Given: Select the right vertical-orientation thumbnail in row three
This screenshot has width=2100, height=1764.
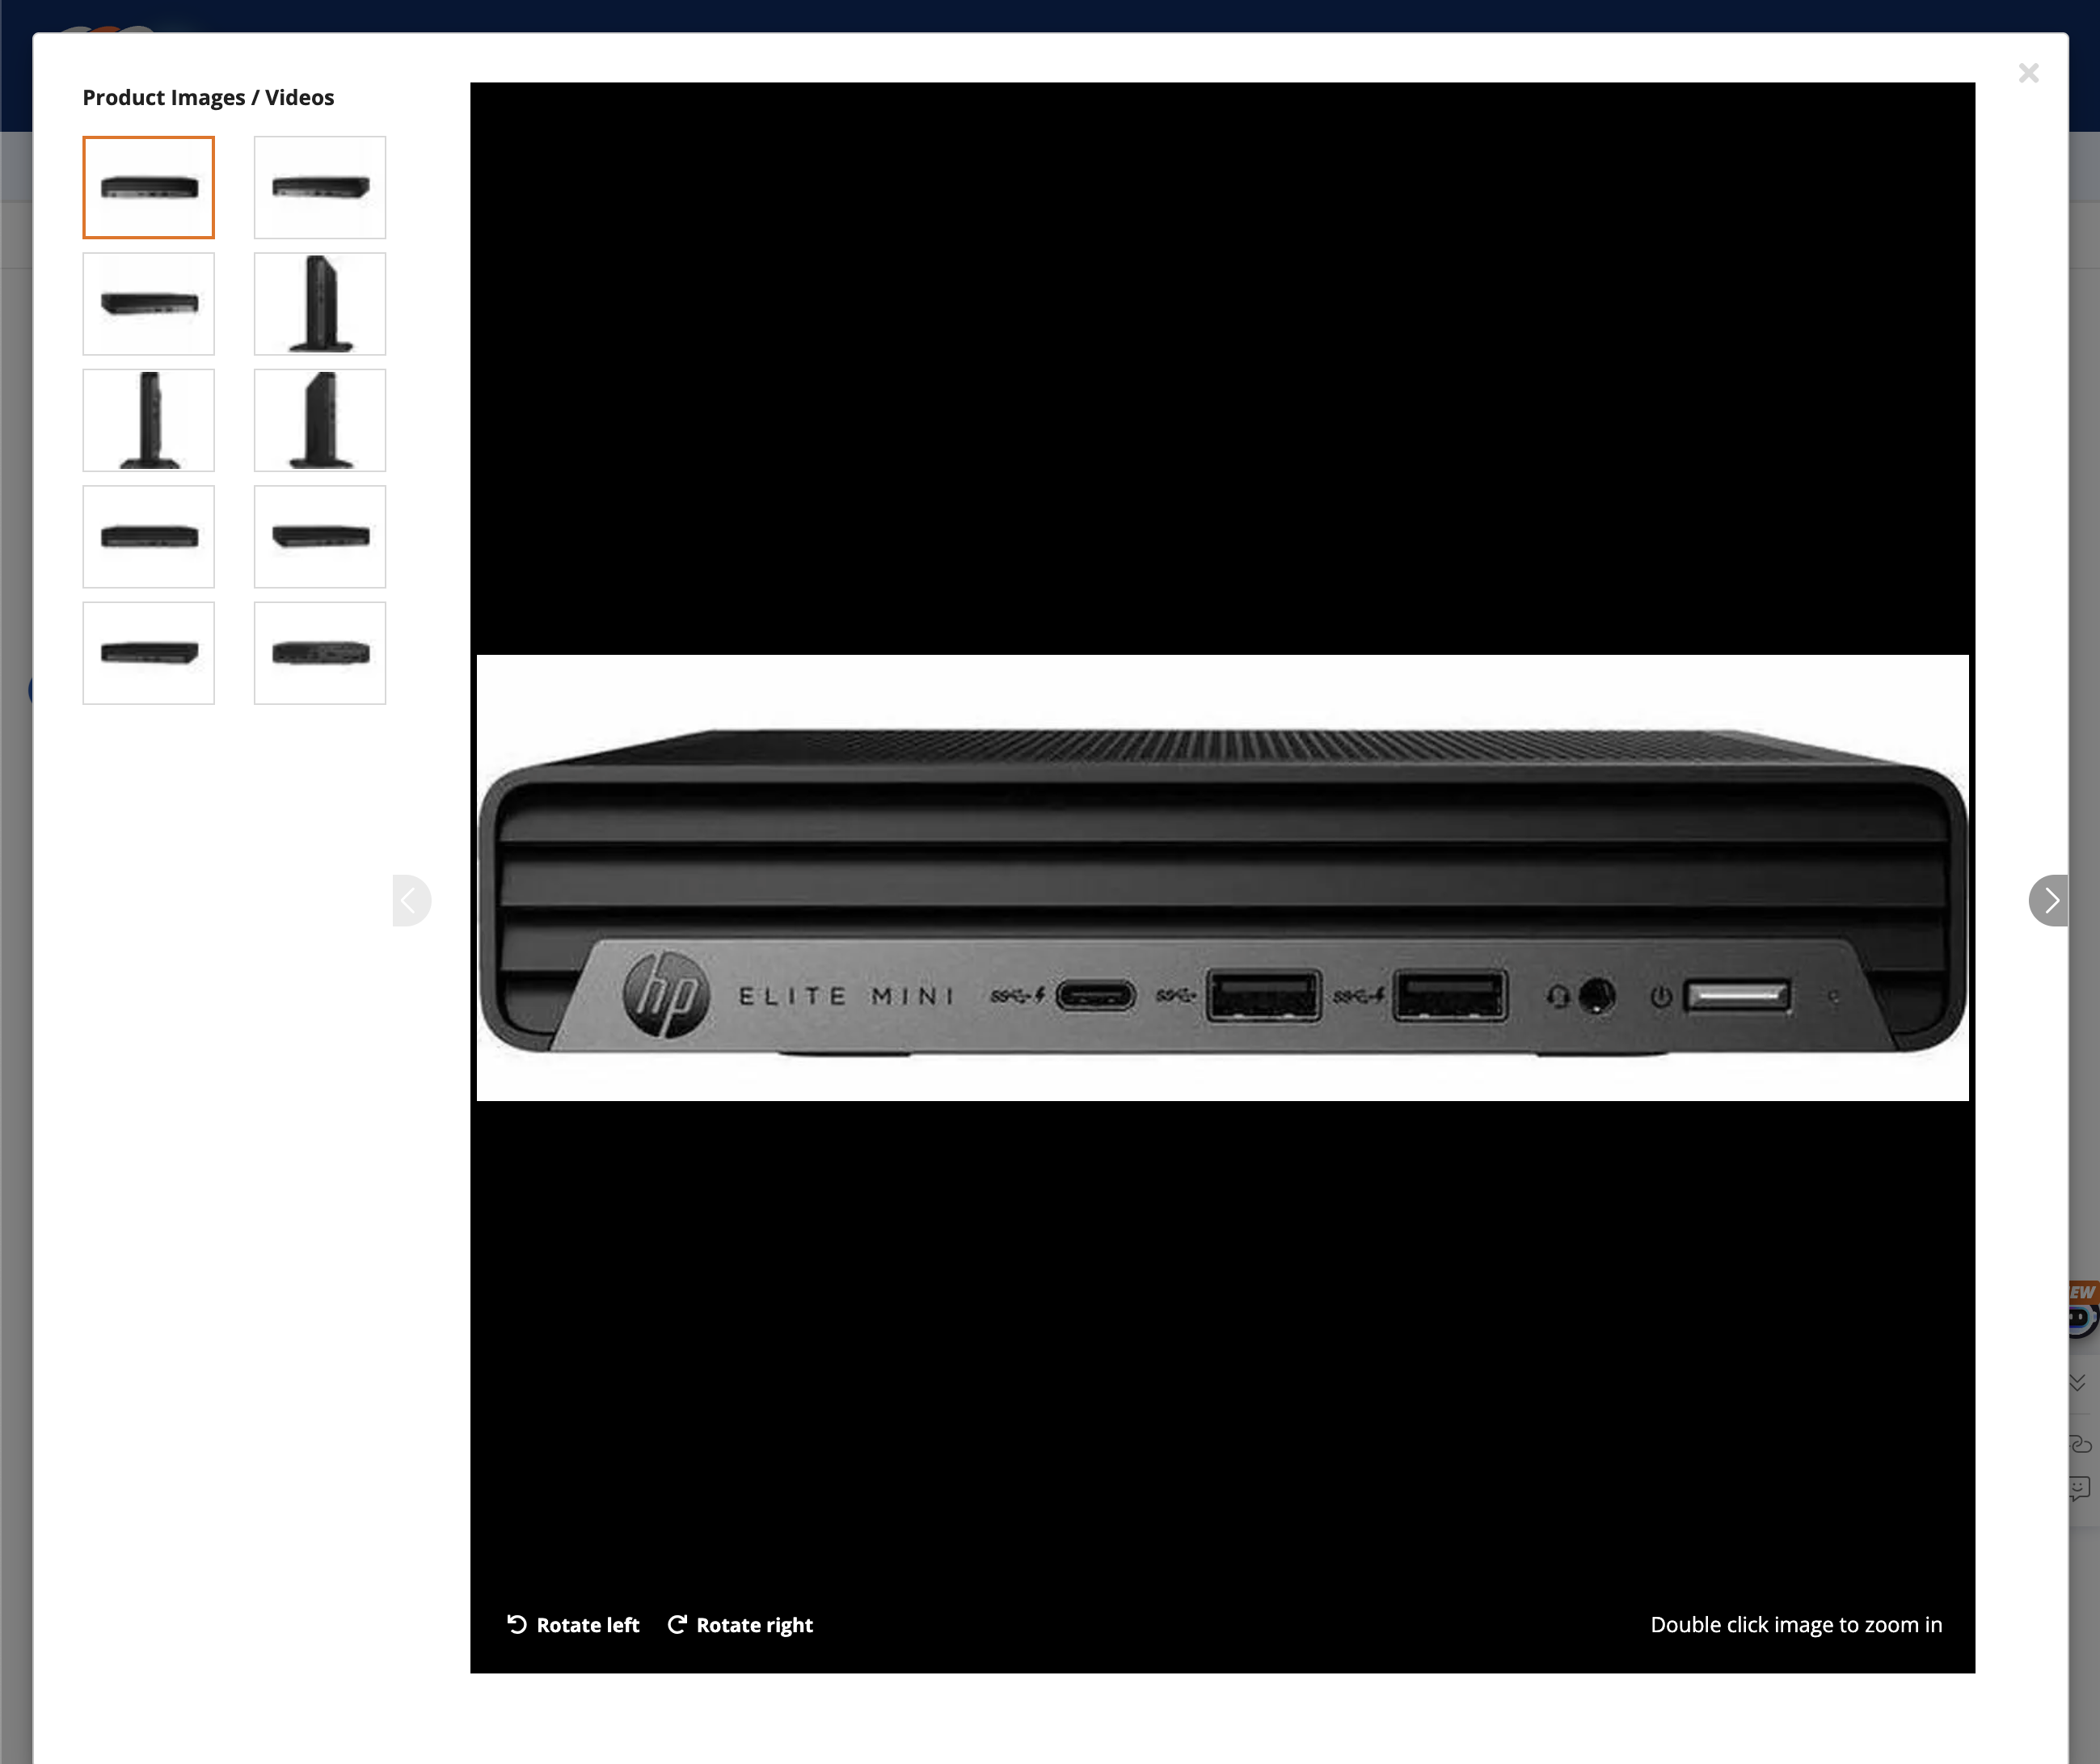Looking at the screenshot, I should [x=320, y=420].
